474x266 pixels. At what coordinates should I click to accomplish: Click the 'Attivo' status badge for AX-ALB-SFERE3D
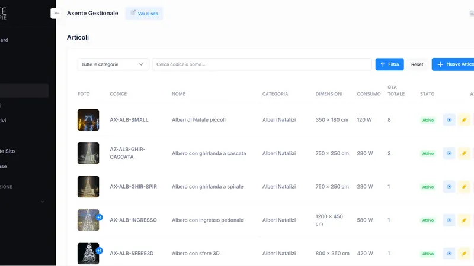(x=428, y=254)
